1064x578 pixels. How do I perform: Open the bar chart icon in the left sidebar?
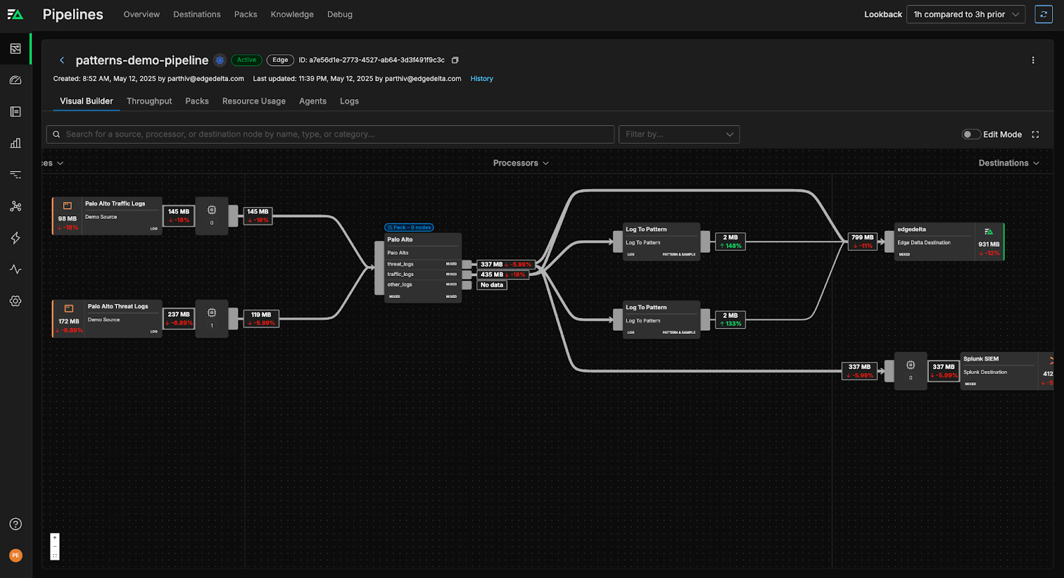(15, 143)
